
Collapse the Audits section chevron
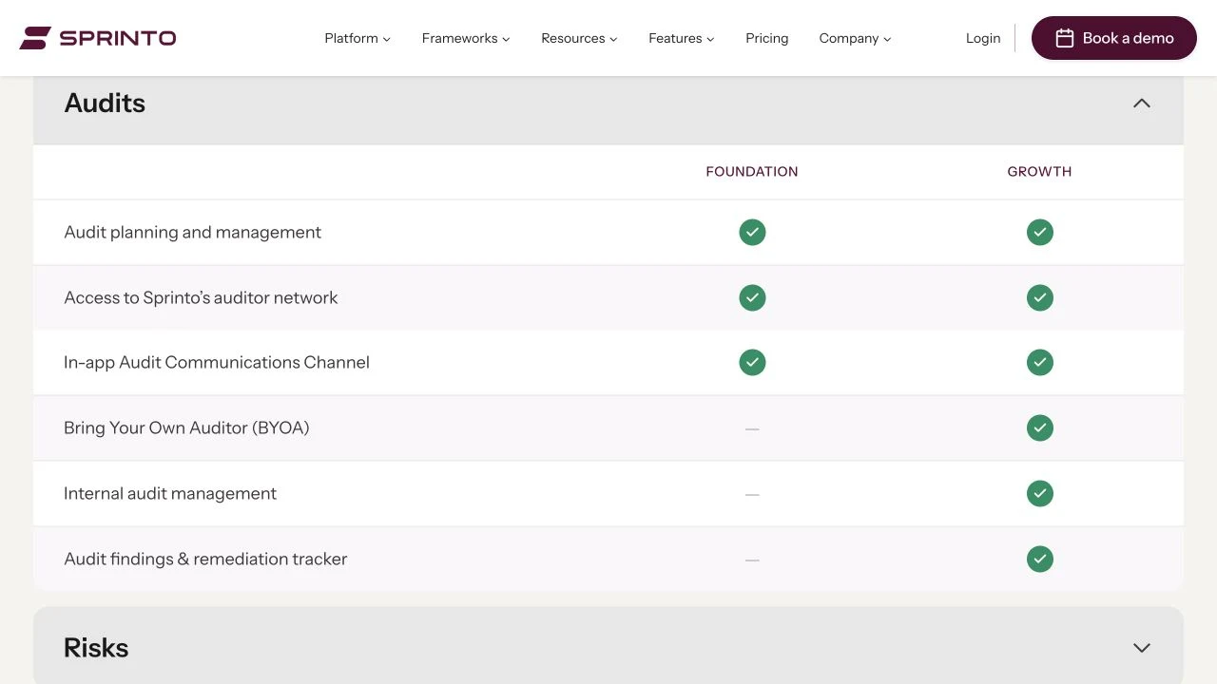pos(1142,103)
